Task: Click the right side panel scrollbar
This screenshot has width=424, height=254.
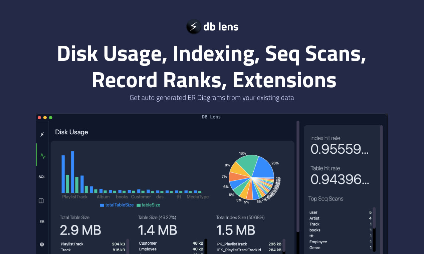Action: (x=382, y=189)
